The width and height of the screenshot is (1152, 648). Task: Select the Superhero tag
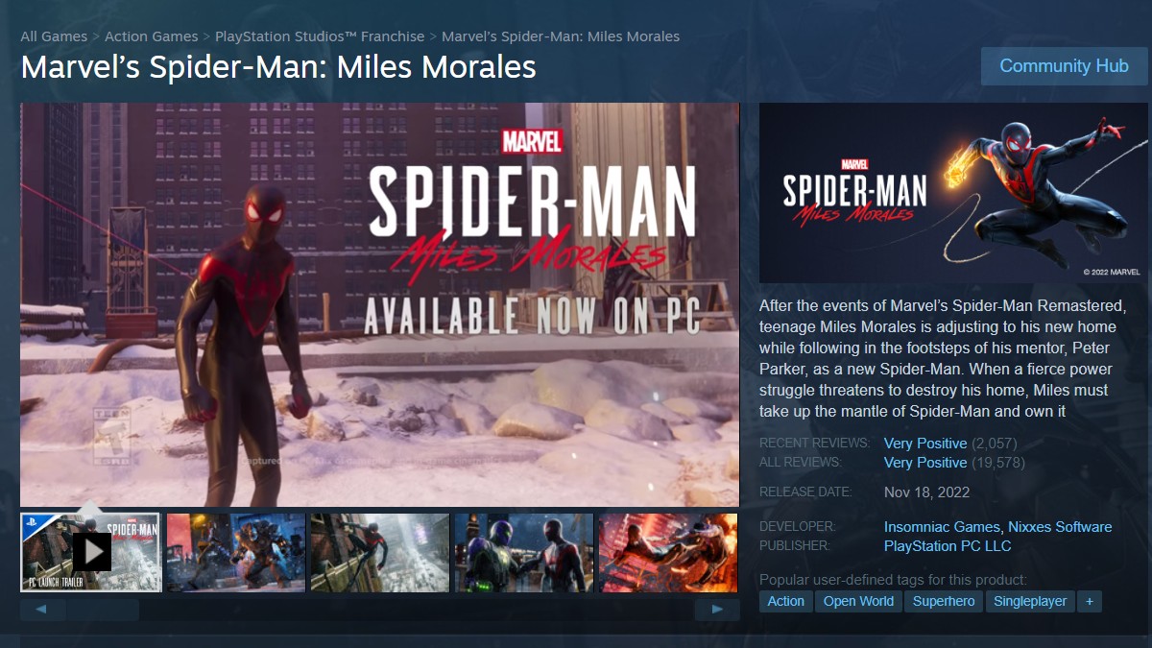point(944,601)
